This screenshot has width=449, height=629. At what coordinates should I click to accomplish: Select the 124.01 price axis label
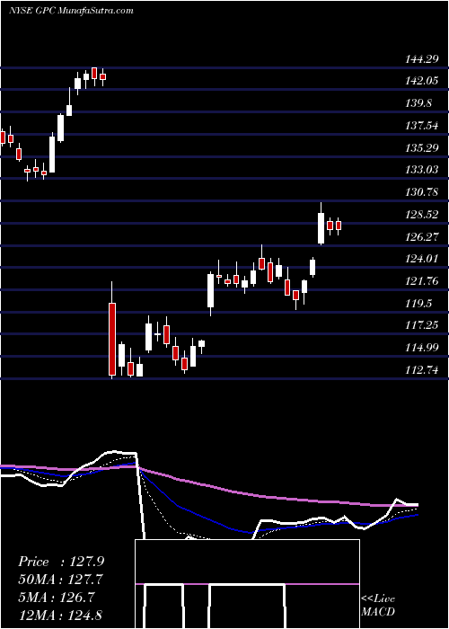[x=421, y=259]
